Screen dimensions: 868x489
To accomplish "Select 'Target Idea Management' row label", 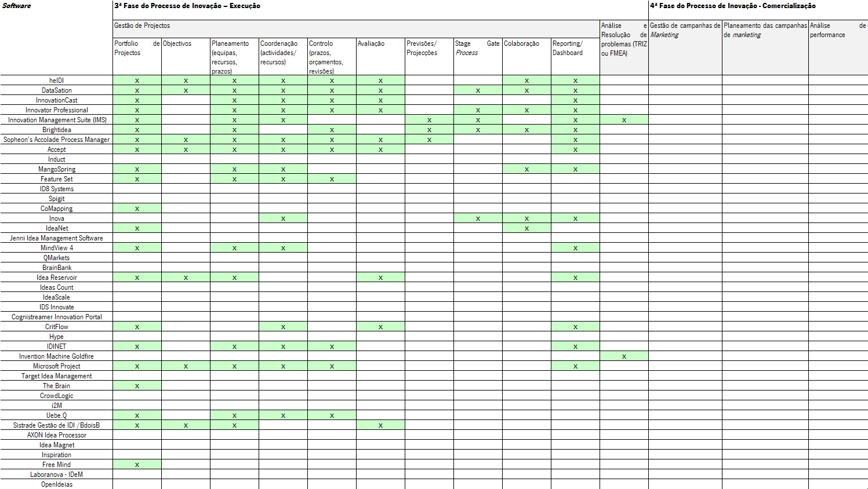I will [57, 376].
